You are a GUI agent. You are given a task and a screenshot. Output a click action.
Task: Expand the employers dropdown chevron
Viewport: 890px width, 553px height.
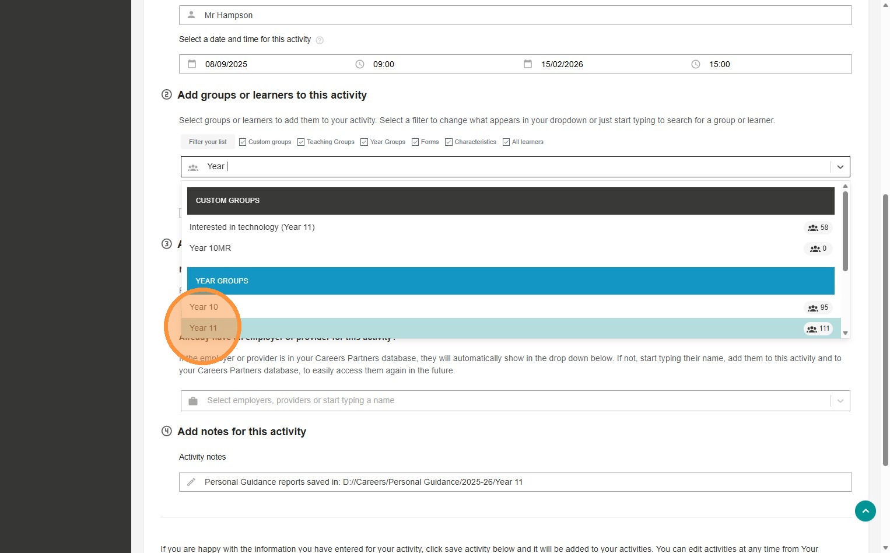[840, 401]
